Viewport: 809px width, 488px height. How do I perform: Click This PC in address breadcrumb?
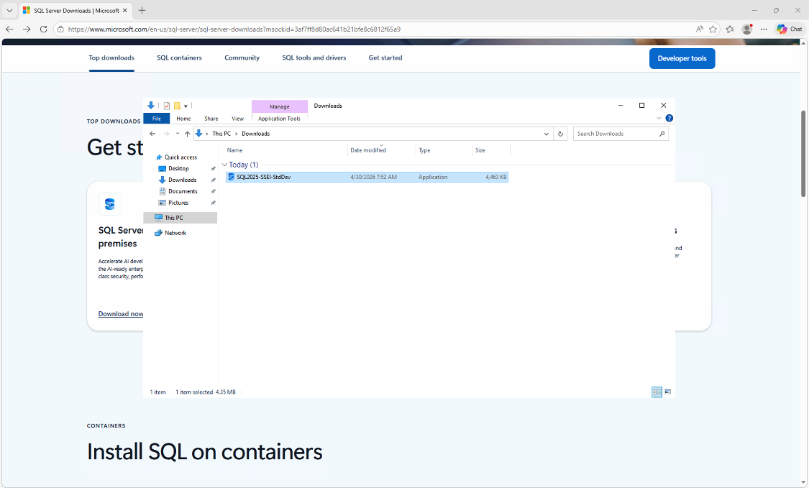[221, 134]
